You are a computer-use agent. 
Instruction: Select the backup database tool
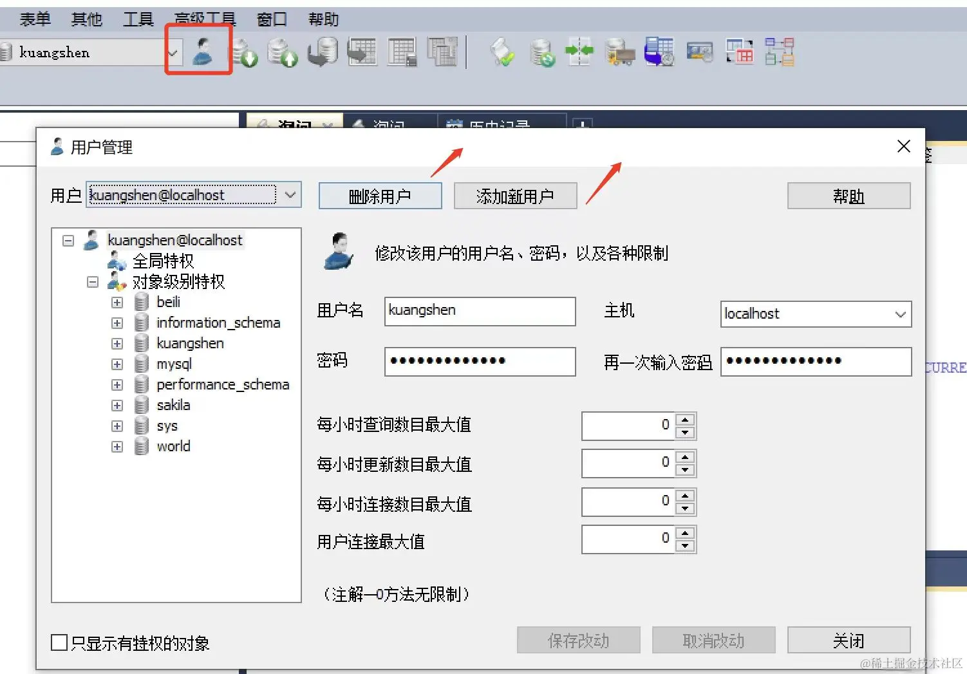coord(323,51)
